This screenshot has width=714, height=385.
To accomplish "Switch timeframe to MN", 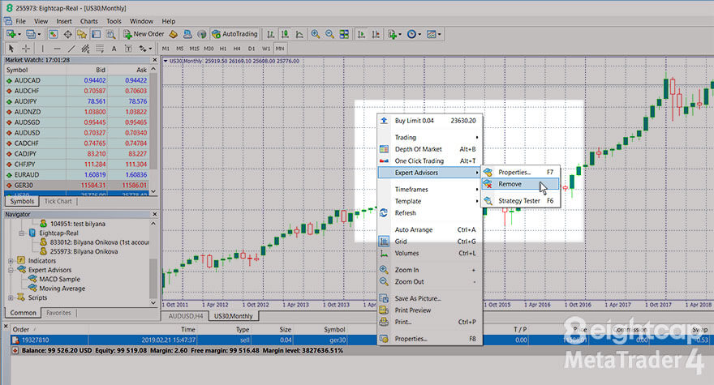I will pos(280,49).
